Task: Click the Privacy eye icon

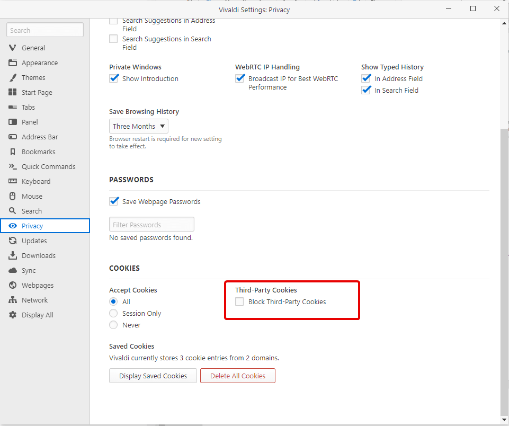Action: tap(13, 226)
